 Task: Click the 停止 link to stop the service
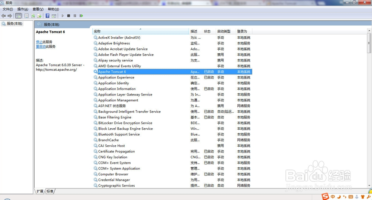tap(39, 42)
